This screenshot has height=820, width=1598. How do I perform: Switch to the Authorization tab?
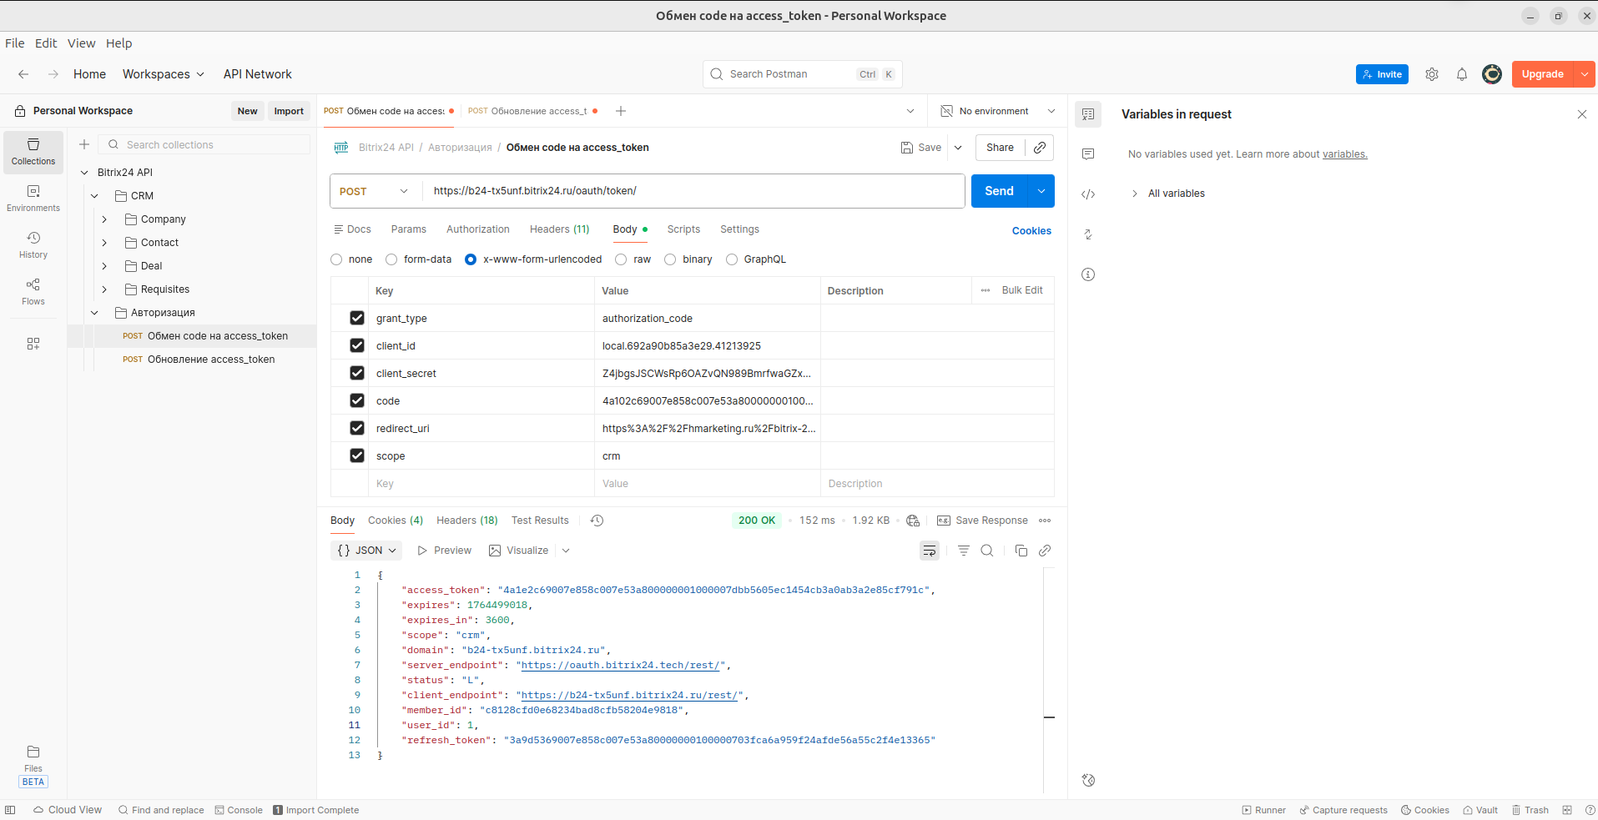coord(477,229)
